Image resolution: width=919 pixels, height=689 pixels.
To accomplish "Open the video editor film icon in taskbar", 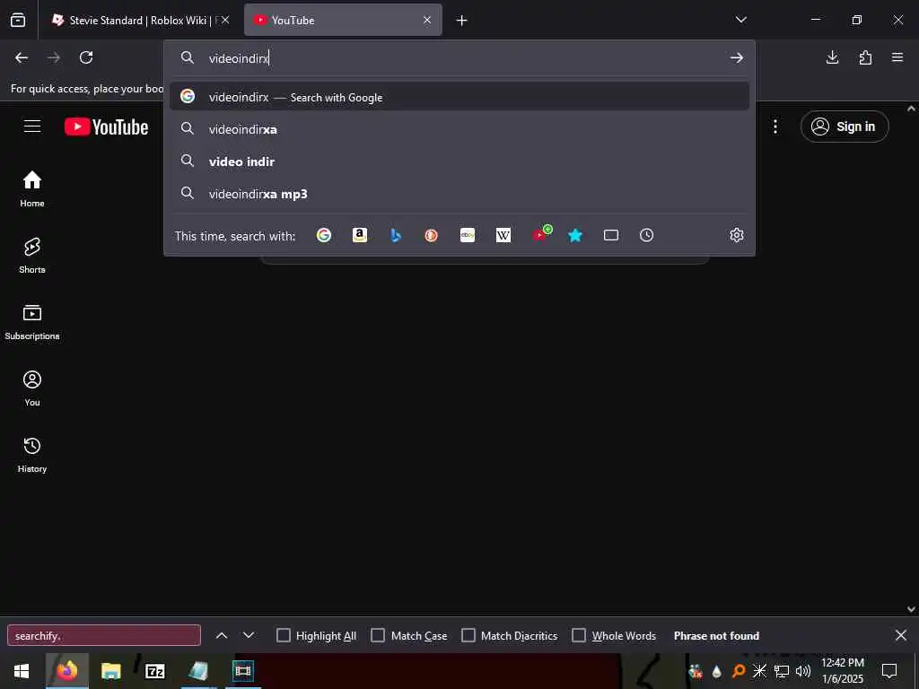I will (x=242, y=671).
